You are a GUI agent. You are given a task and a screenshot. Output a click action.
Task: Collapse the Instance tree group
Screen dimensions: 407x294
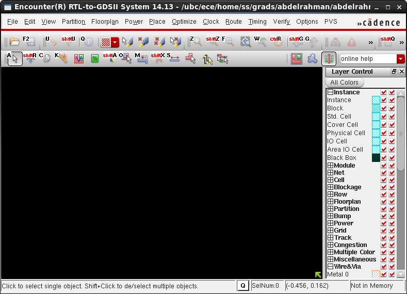point(330,92)
